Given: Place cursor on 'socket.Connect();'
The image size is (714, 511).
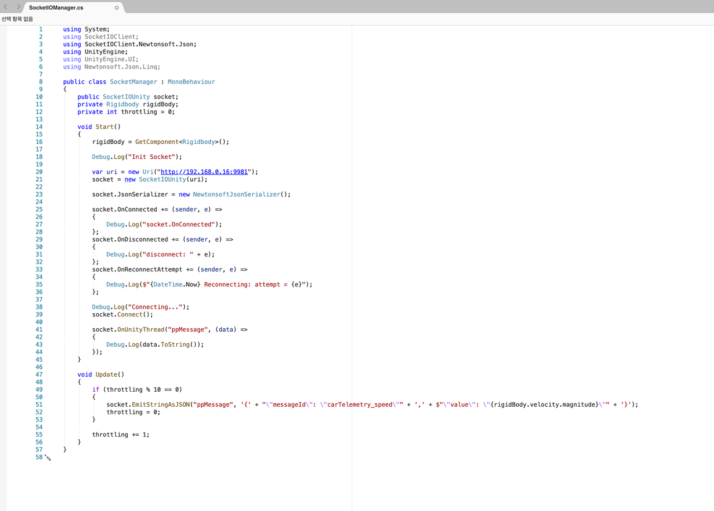Looking at the screenshot, I should click(x=123, y=315).
